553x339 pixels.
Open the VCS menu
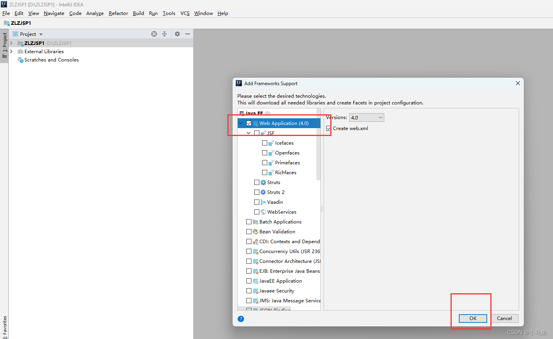(x=185, y=13)
